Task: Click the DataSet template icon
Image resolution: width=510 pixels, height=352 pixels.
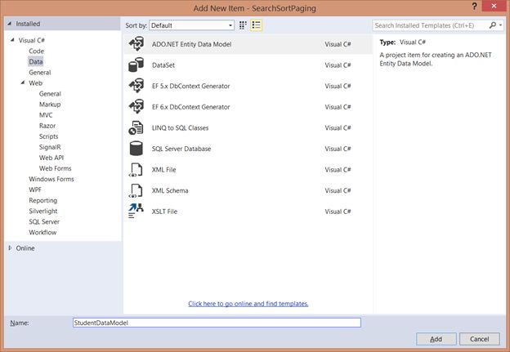Action: pyautogui.click(x=136, y=65)
